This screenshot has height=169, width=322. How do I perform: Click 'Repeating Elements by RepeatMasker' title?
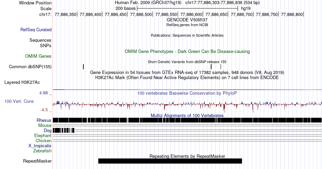[x=187, y=156]
